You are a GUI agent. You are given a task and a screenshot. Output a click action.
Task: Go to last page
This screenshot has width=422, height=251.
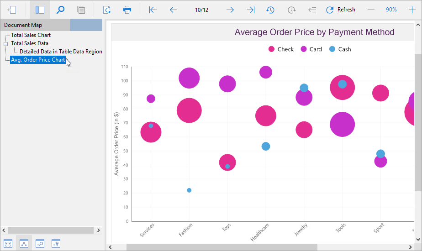click(x=251, y=10)
